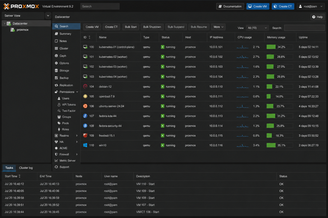Viewport: 328px width, 218px height.
Task: Click the Windows icon for VM 110
Action: pos(85,145)
